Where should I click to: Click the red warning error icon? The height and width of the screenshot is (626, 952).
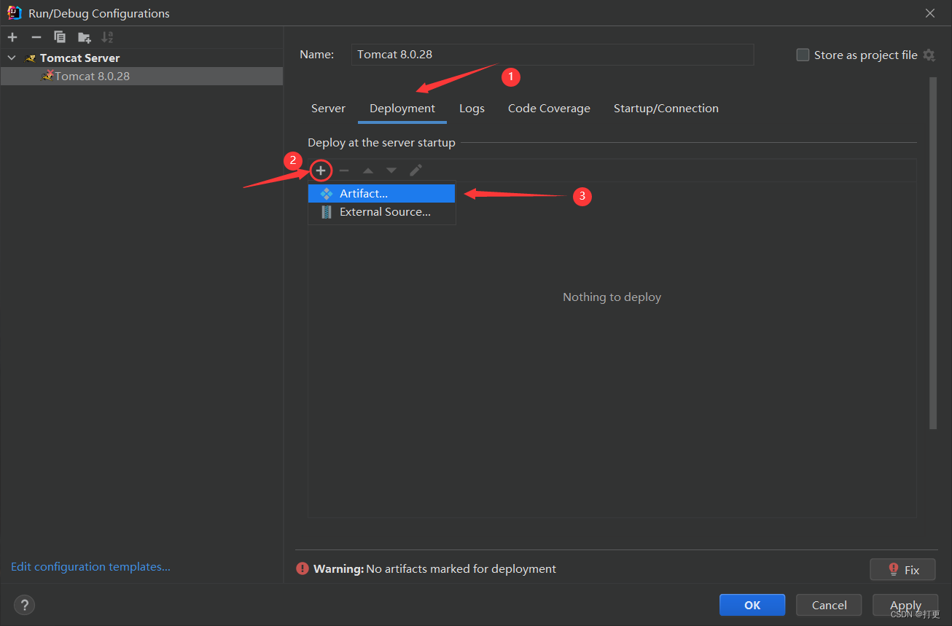pyautogui.click(x=303, y=569)
